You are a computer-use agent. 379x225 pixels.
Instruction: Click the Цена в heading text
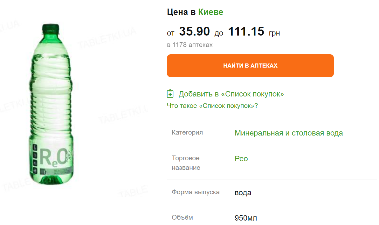181,12
